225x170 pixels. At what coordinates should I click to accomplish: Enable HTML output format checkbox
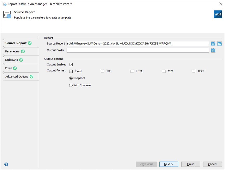click(x=132, y=71)
